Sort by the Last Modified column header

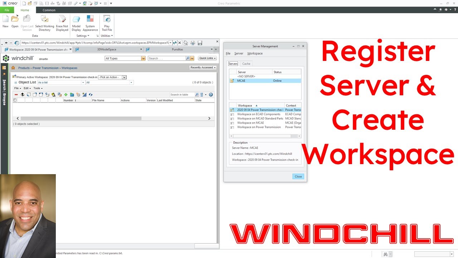(x=175, y=100)
